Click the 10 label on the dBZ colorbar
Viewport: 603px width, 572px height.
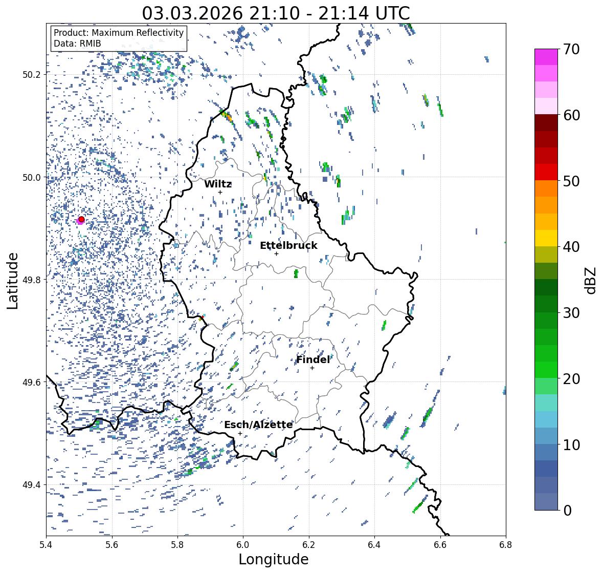click(x=571, y=444)
